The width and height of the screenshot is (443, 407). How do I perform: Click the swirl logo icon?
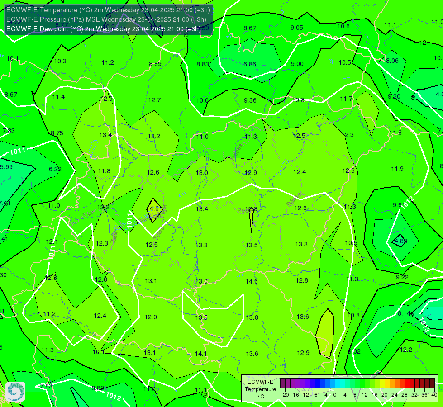tap(15, 392)
